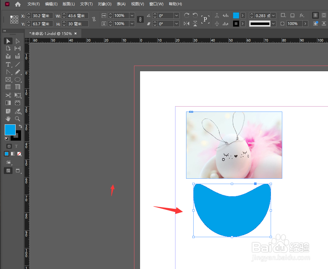This screenshot has height=269, width=328.
Task: Toggle constrain proportions for width and height
Action: pos(94,19)
